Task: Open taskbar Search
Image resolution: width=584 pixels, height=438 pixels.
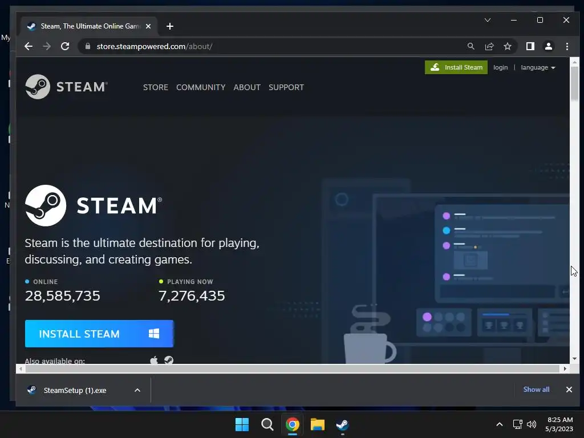Action: click(267, 424)
